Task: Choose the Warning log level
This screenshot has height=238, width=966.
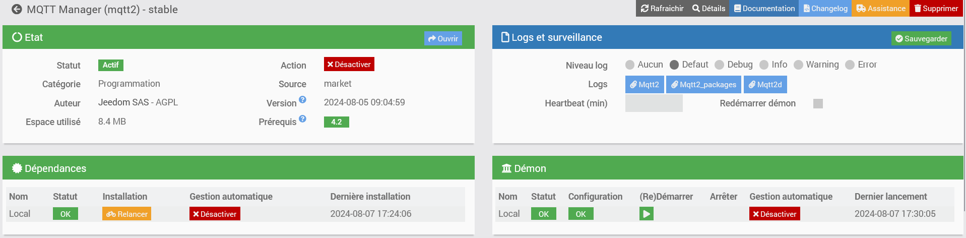Action: 798,65
